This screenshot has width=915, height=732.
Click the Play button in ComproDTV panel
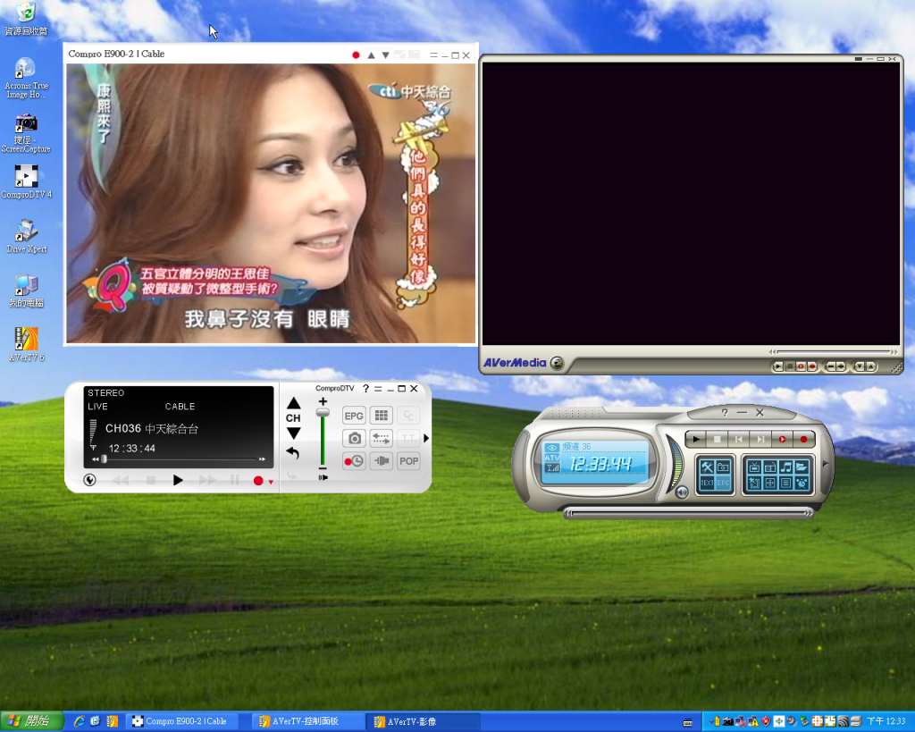coord(178,480)
